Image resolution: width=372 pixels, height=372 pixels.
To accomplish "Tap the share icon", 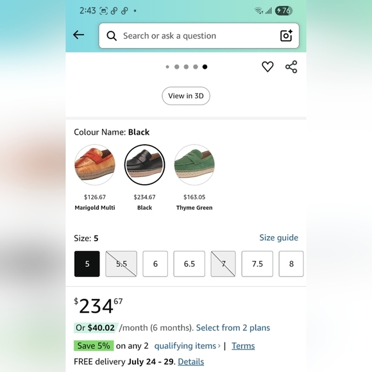I will point(291,67).
